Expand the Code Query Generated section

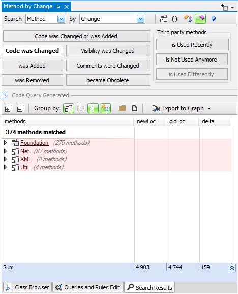[x=5, y=95]
